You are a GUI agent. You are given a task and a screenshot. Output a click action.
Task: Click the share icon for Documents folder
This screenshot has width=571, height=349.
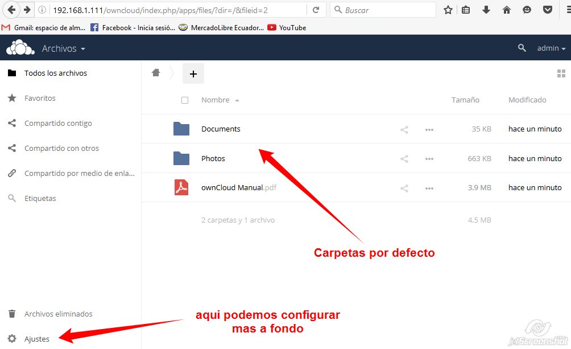click(404, 129)
